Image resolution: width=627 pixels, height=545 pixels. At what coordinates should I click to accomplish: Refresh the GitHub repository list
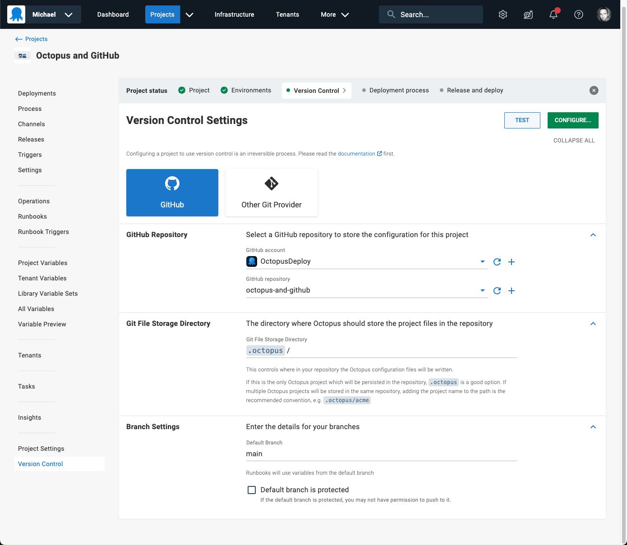pyautogui.click(x=497, y=291)
